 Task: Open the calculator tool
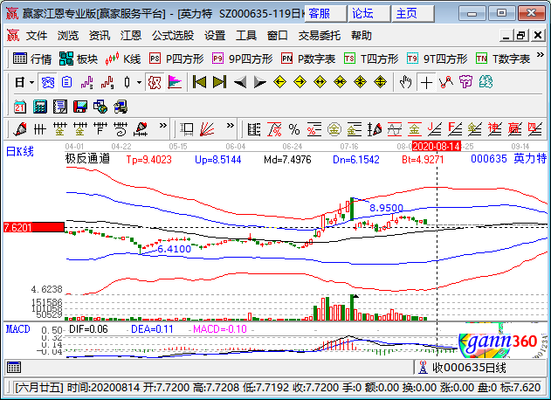click(x=40, y=107)
